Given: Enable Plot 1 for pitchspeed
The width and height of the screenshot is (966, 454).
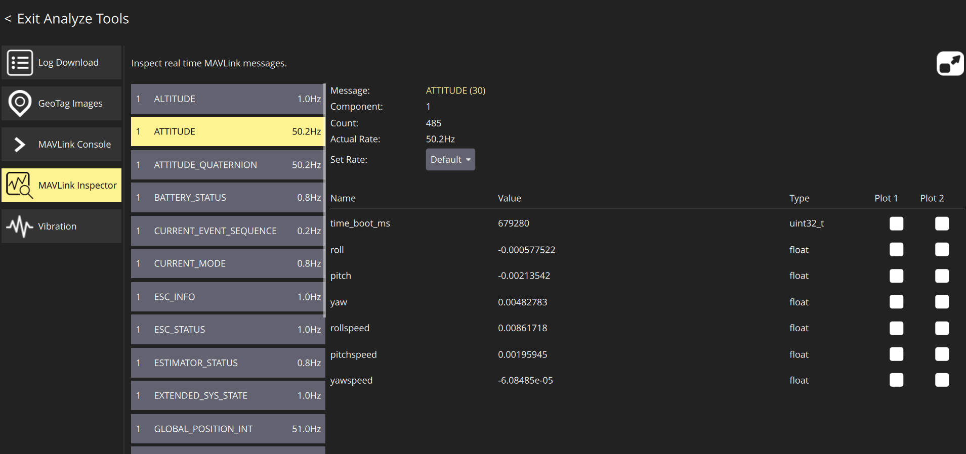Looking at the screenshot, I should (896, 354).
